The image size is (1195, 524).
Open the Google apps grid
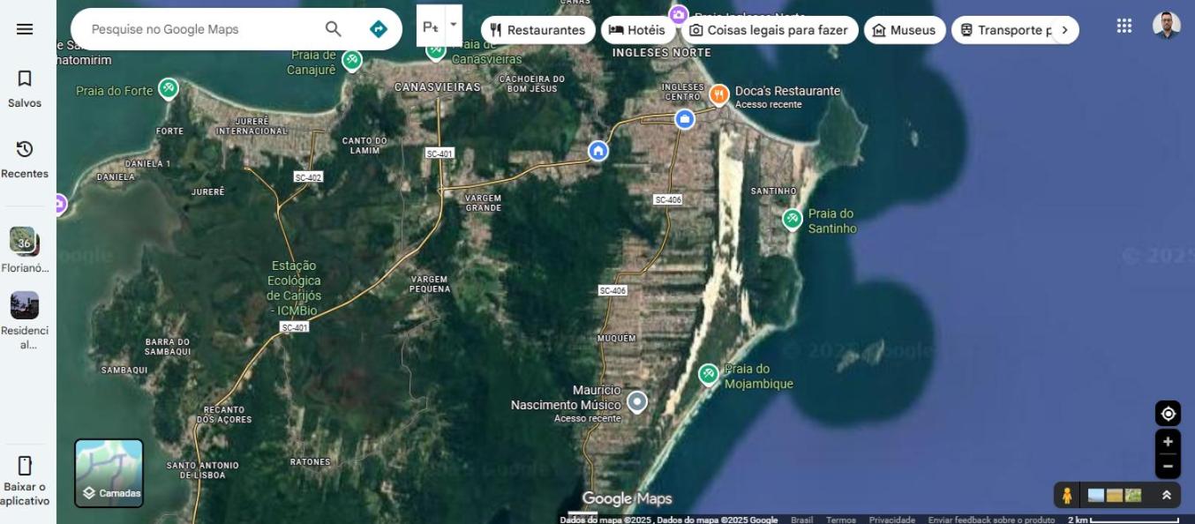pyautogui.click(x=1124, y=26)
